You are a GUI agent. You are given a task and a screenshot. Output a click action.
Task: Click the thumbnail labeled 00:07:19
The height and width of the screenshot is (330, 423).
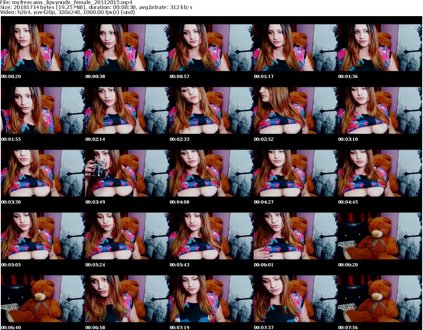211,299
